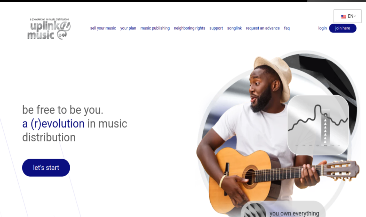This screenshot has height=217, width=366.
Task: Click the let's start button
Action: (46, 168)
